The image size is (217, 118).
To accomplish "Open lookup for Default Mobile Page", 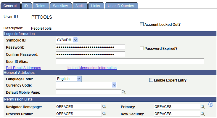I will 123,92.
